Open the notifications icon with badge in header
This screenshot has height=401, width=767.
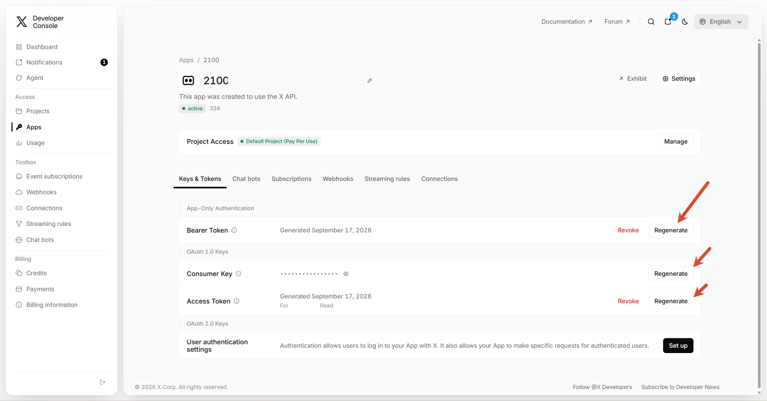pyautogui.click(x=668, y=21)
